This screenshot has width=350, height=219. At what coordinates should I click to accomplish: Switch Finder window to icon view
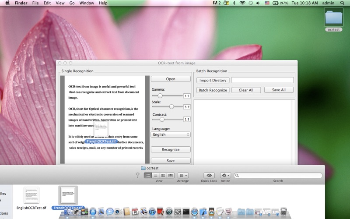(x=148, y=176)
